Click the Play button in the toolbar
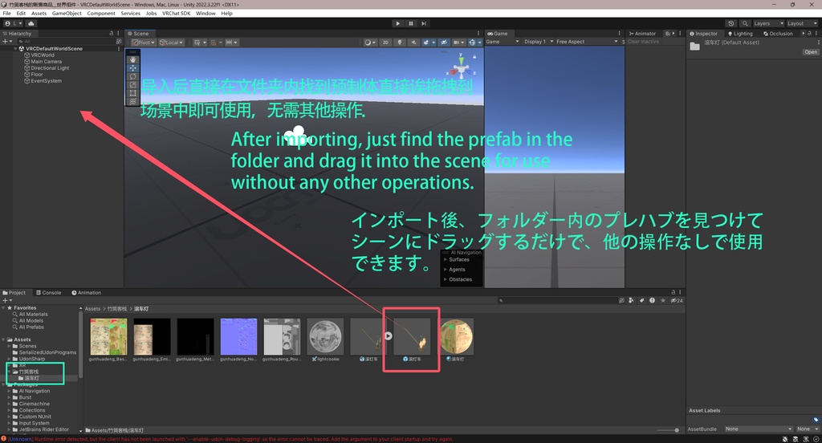Image resolution: width=822 pixels, height=443 pixels. tap(398, 23)
